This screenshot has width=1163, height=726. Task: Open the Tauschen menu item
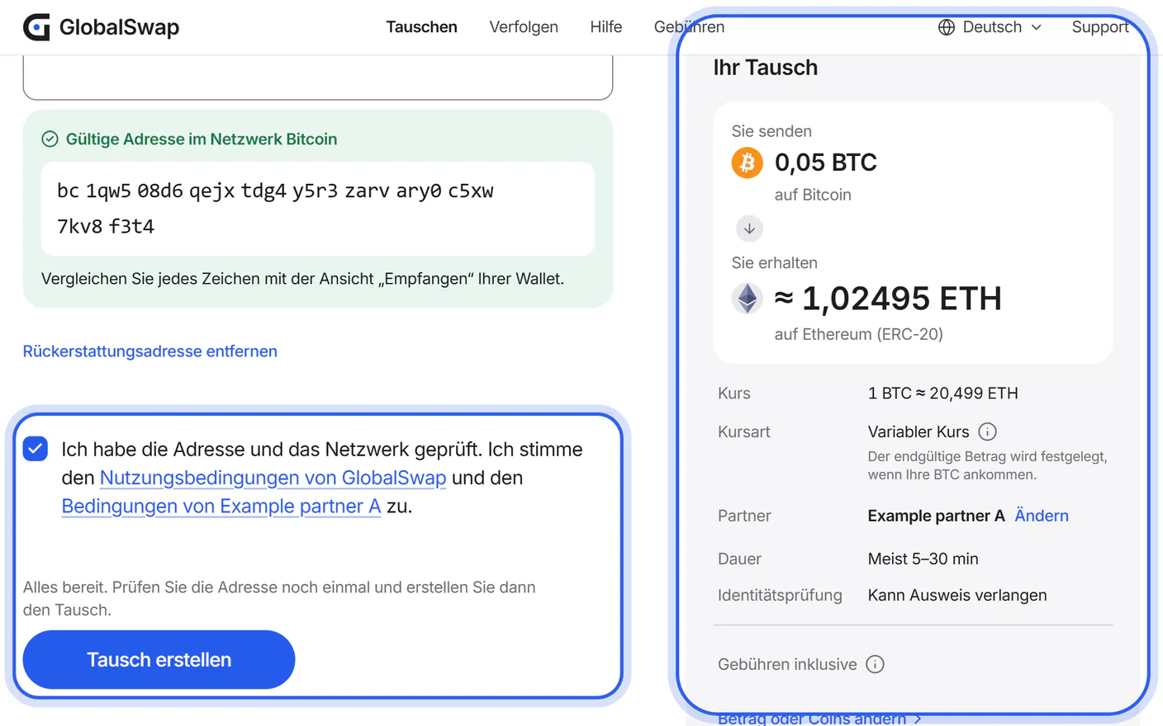click(x=421, y=27)
